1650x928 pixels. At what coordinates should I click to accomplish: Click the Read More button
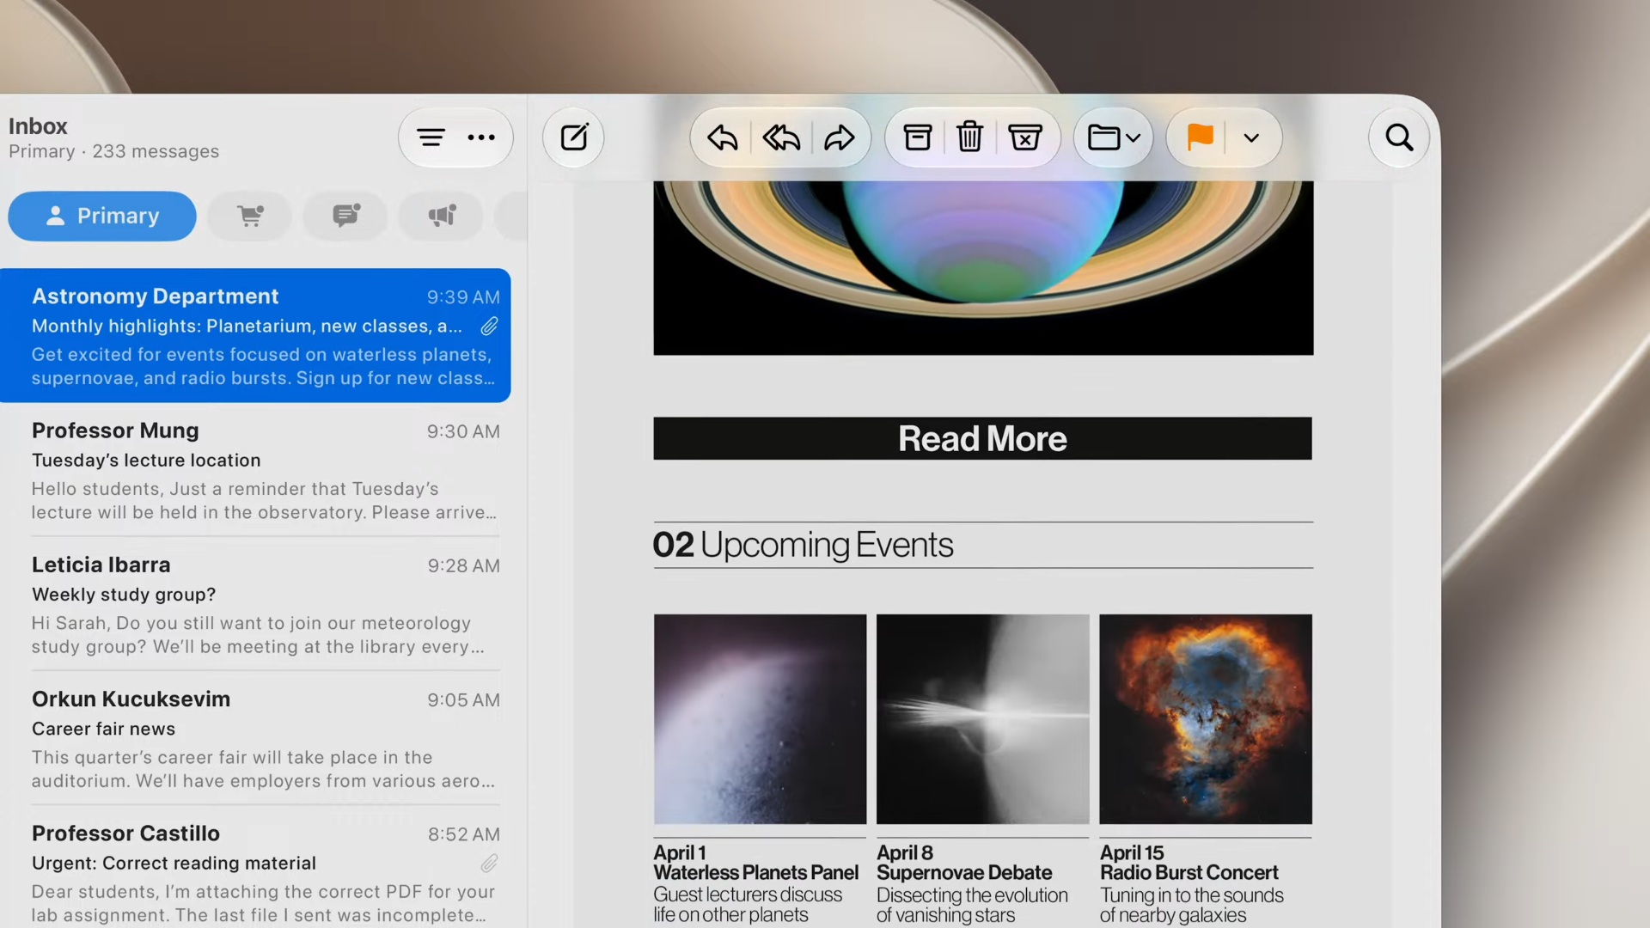(982, 438)
